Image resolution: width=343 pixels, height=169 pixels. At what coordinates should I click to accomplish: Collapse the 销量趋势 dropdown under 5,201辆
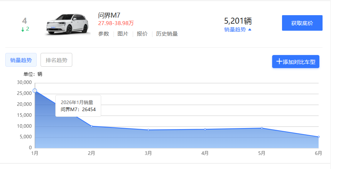pos(238,30)
